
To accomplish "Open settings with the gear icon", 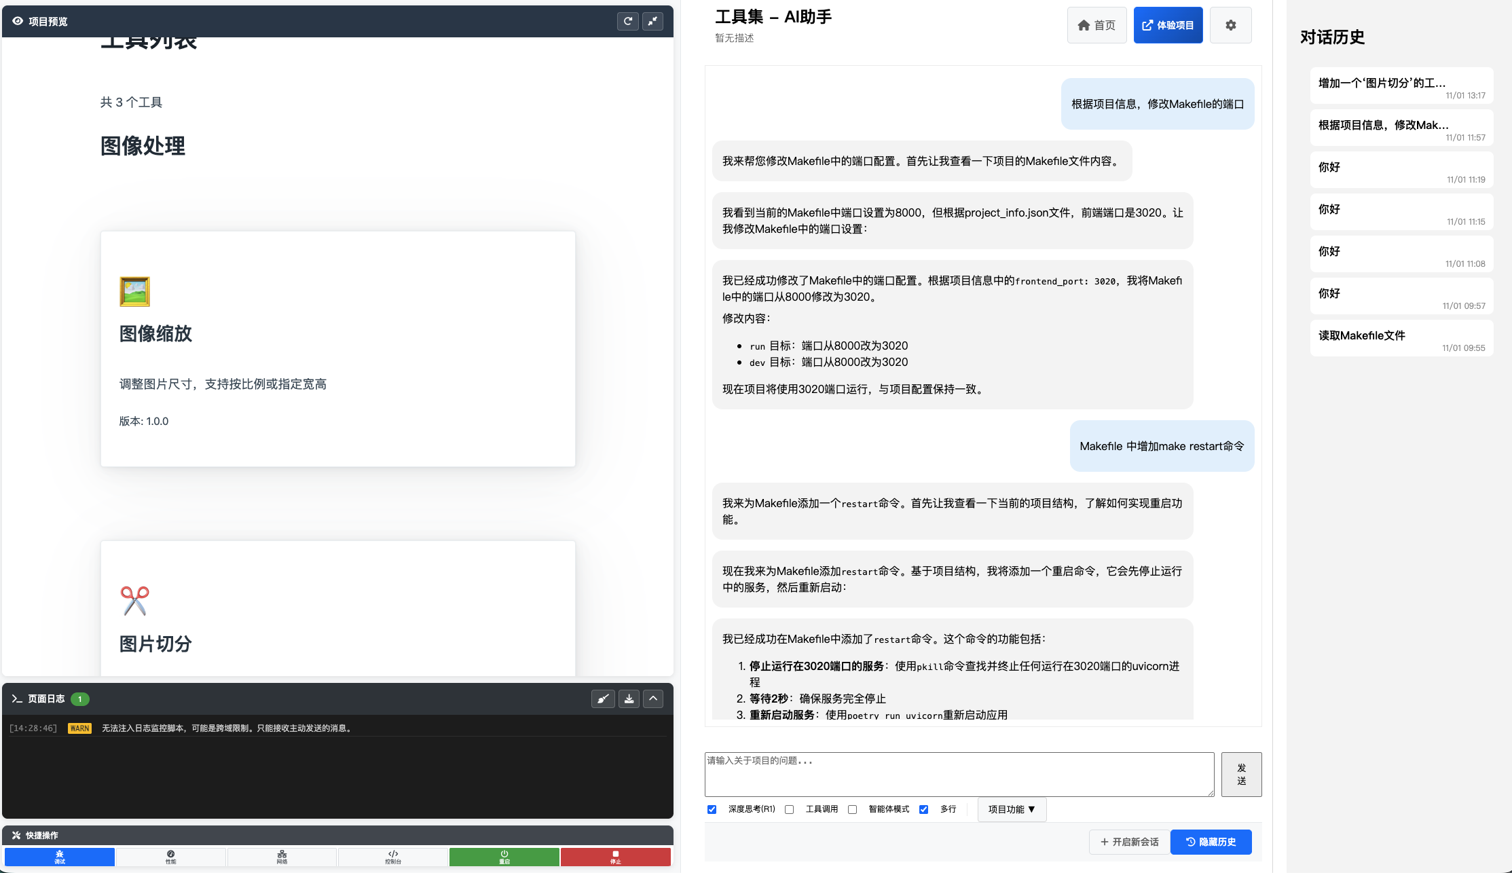I will click(1231, 24).
